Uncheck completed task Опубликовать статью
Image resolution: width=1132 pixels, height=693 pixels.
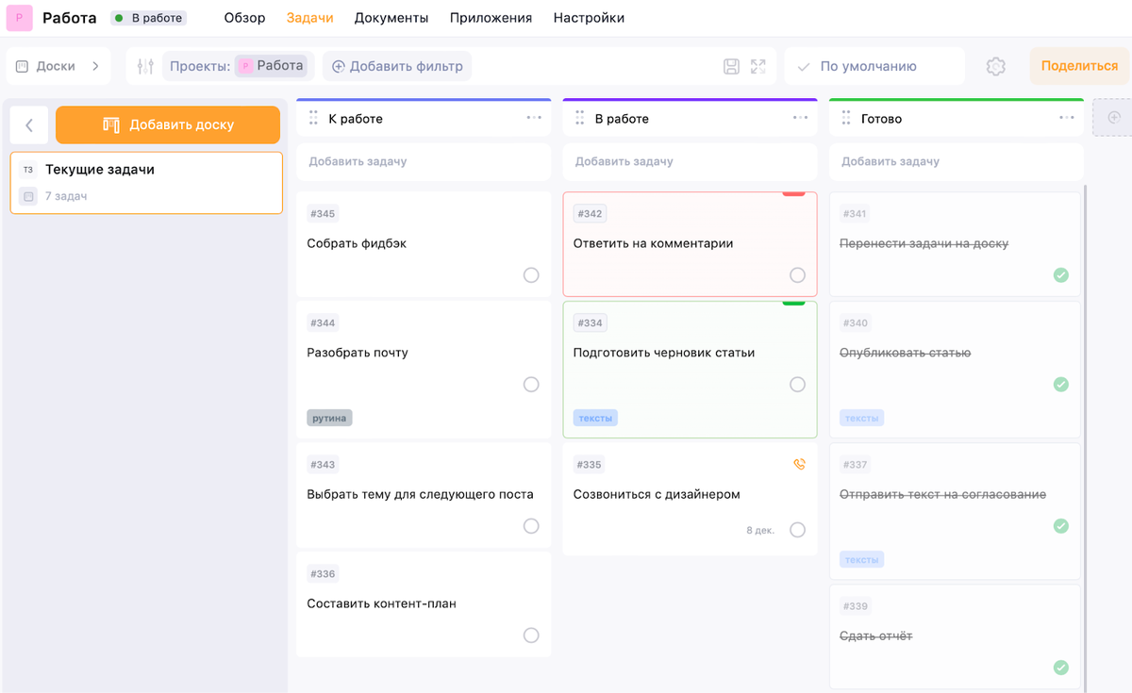[x=1061, y=385]
